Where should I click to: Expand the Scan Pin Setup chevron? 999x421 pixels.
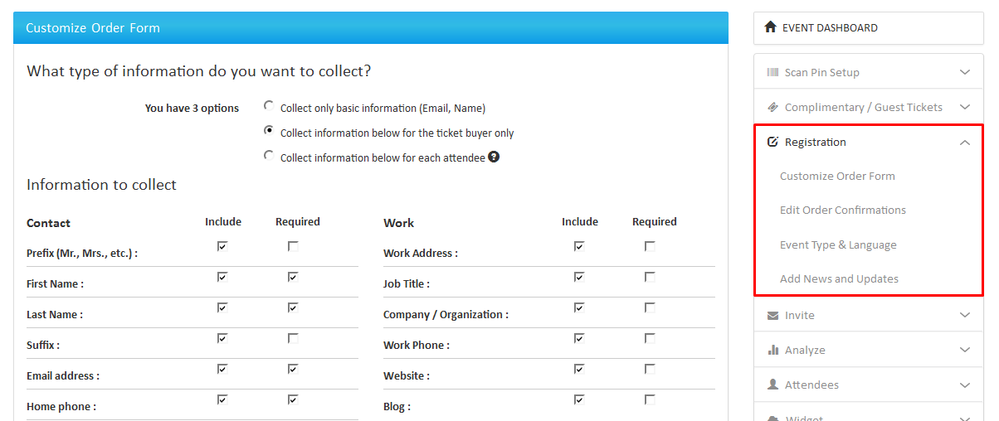964,72
